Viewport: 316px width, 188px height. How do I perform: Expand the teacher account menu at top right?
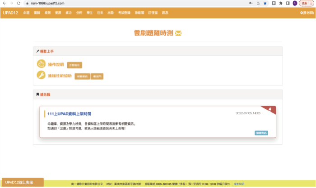[x=307, y=13]
